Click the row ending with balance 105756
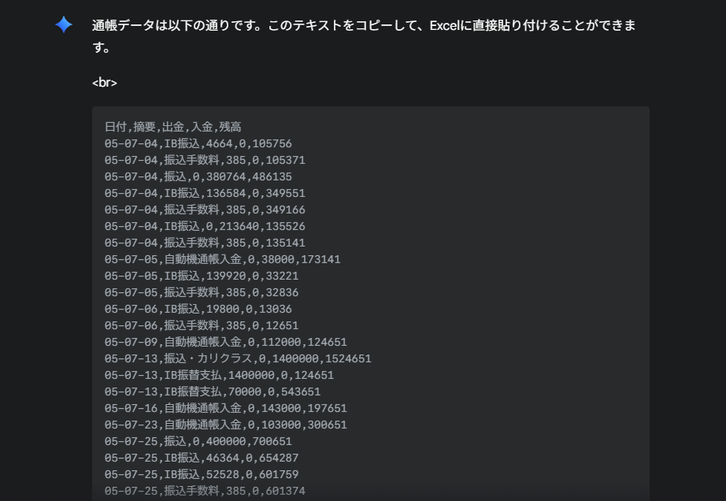The width and height of the screenshot is (726, 501). 198,143
